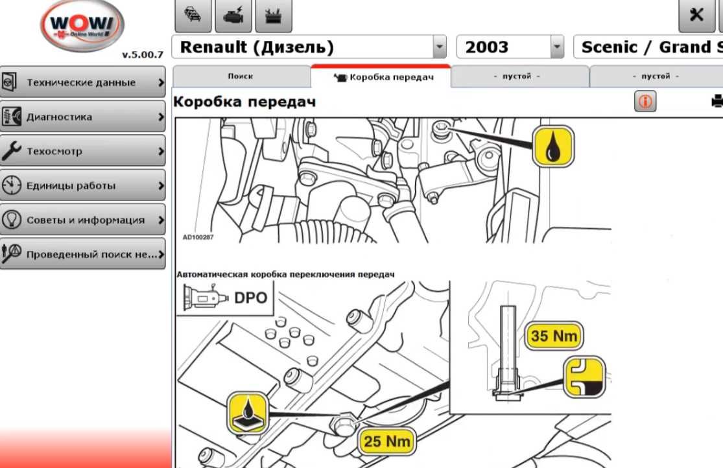Expand the arrow on Технические данные
Screen dimensions: 723x468
[161, 82]
